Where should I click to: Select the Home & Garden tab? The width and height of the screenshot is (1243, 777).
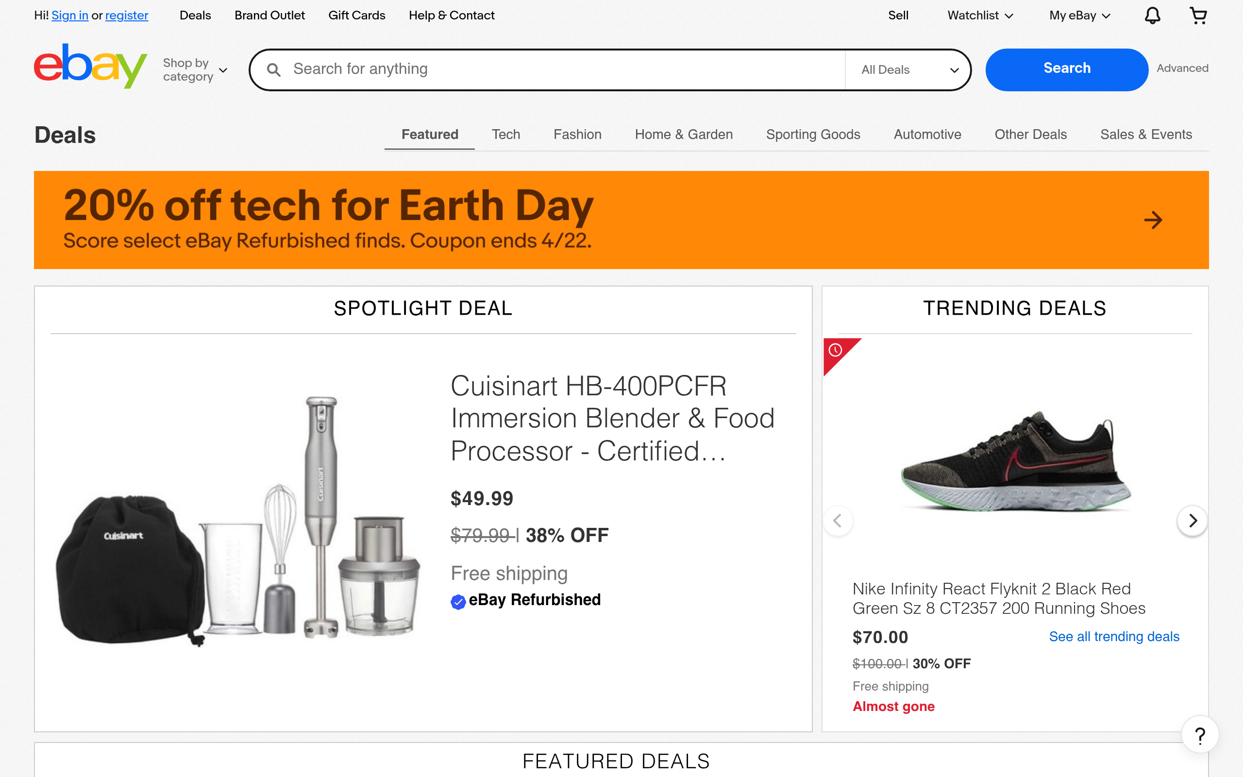click(x=683, y=135)
